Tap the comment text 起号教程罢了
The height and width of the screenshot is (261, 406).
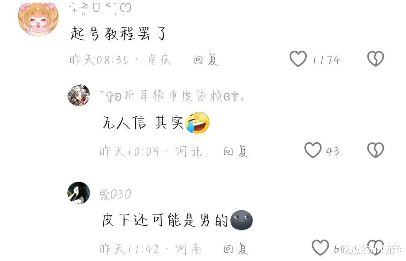point(118,34)
